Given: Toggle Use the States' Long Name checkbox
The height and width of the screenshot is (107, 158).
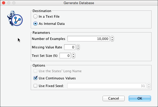Looking at the screenshot, I should pyautogui.click(x=36, y=71).
